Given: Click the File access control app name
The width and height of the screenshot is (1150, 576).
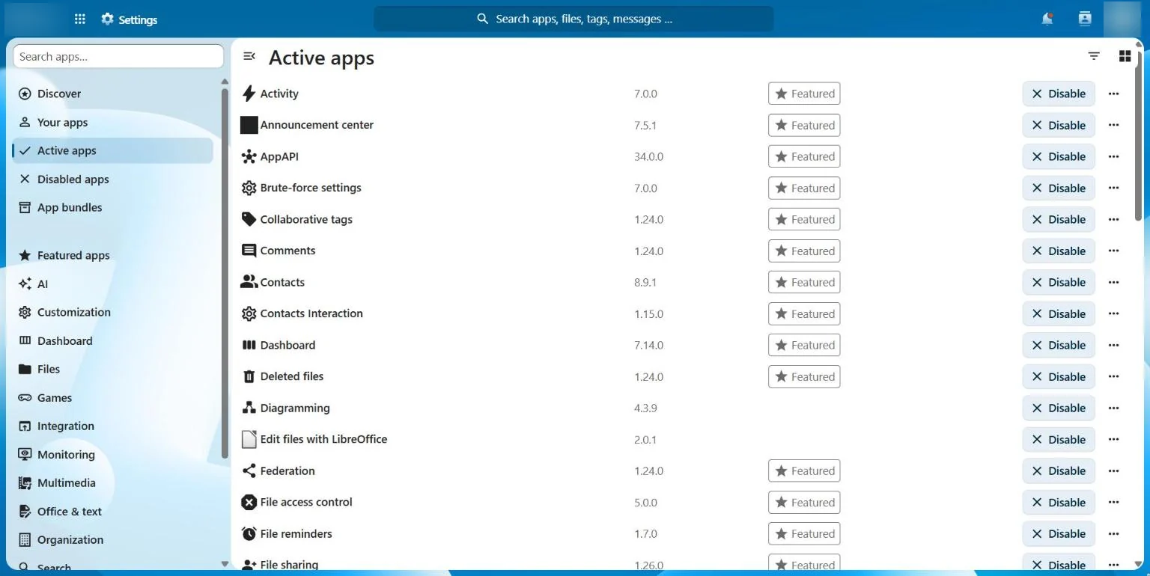Looking at the screenshot, I should coord(306,502).
